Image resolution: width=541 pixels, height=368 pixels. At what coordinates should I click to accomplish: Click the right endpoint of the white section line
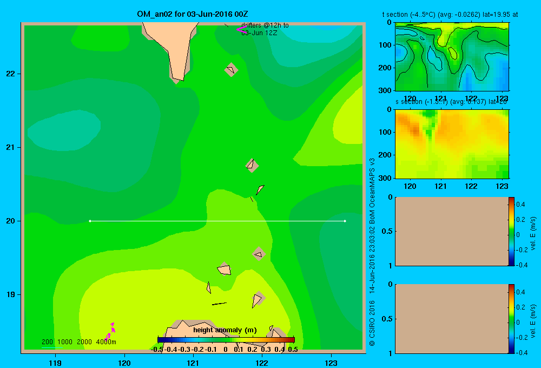click(345, 221)
